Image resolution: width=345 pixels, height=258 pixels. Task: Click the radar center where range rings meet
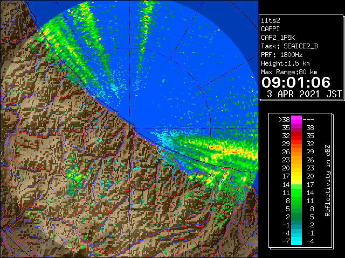[129, 128]
